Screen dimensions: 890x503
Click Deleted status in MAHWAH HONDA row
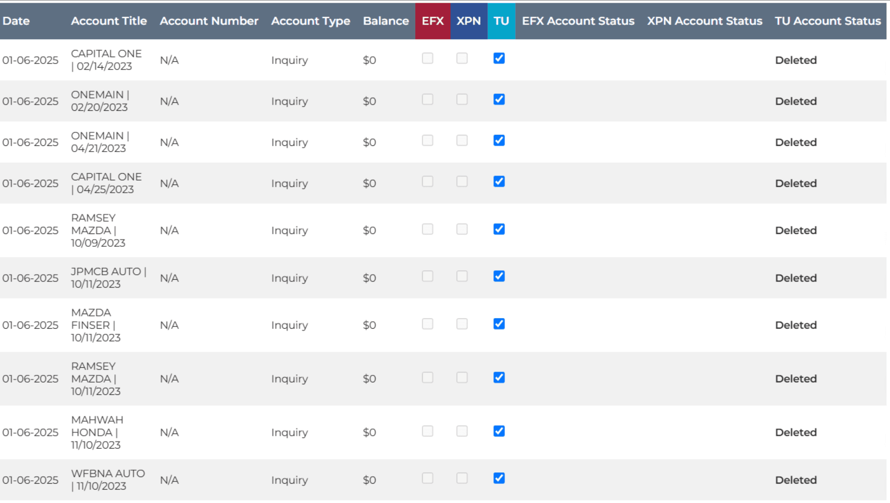point(796,432)
